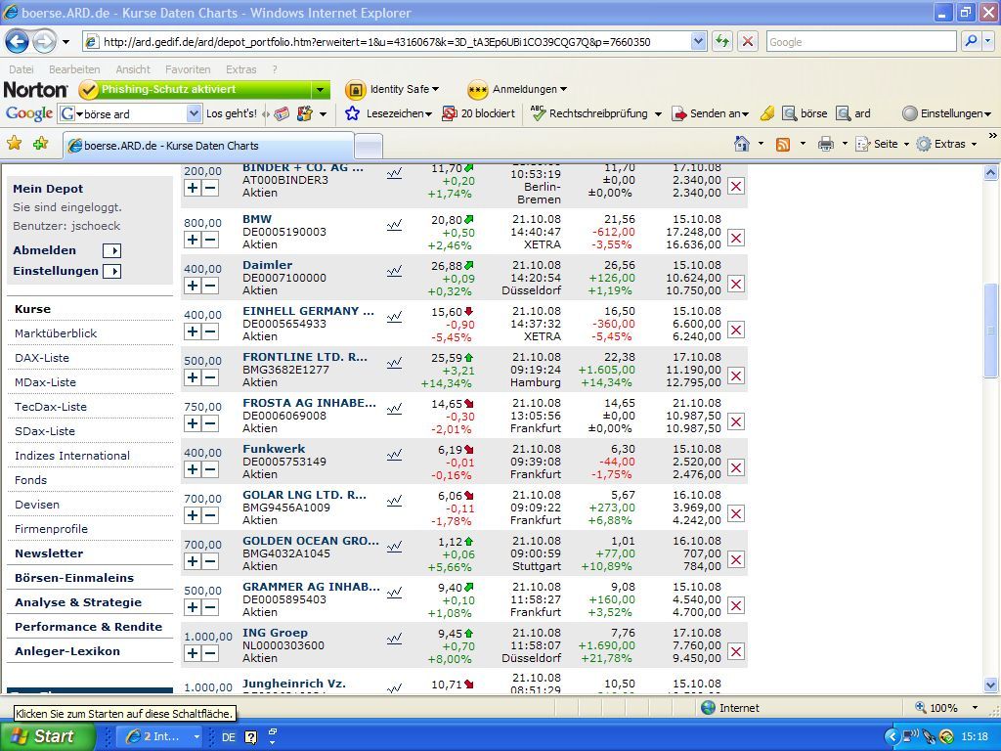Increase FRONTLINE holding with plus button
The height and width of the screenshot is (751, 1001).
(193, 377)
